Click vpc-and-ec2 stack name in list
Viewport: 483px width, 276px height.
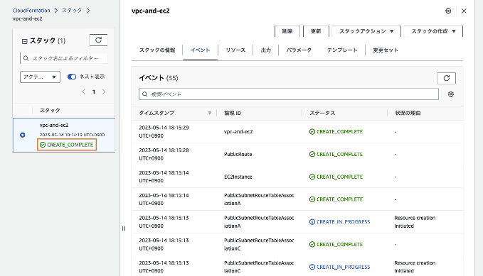(x=54, y=125)
